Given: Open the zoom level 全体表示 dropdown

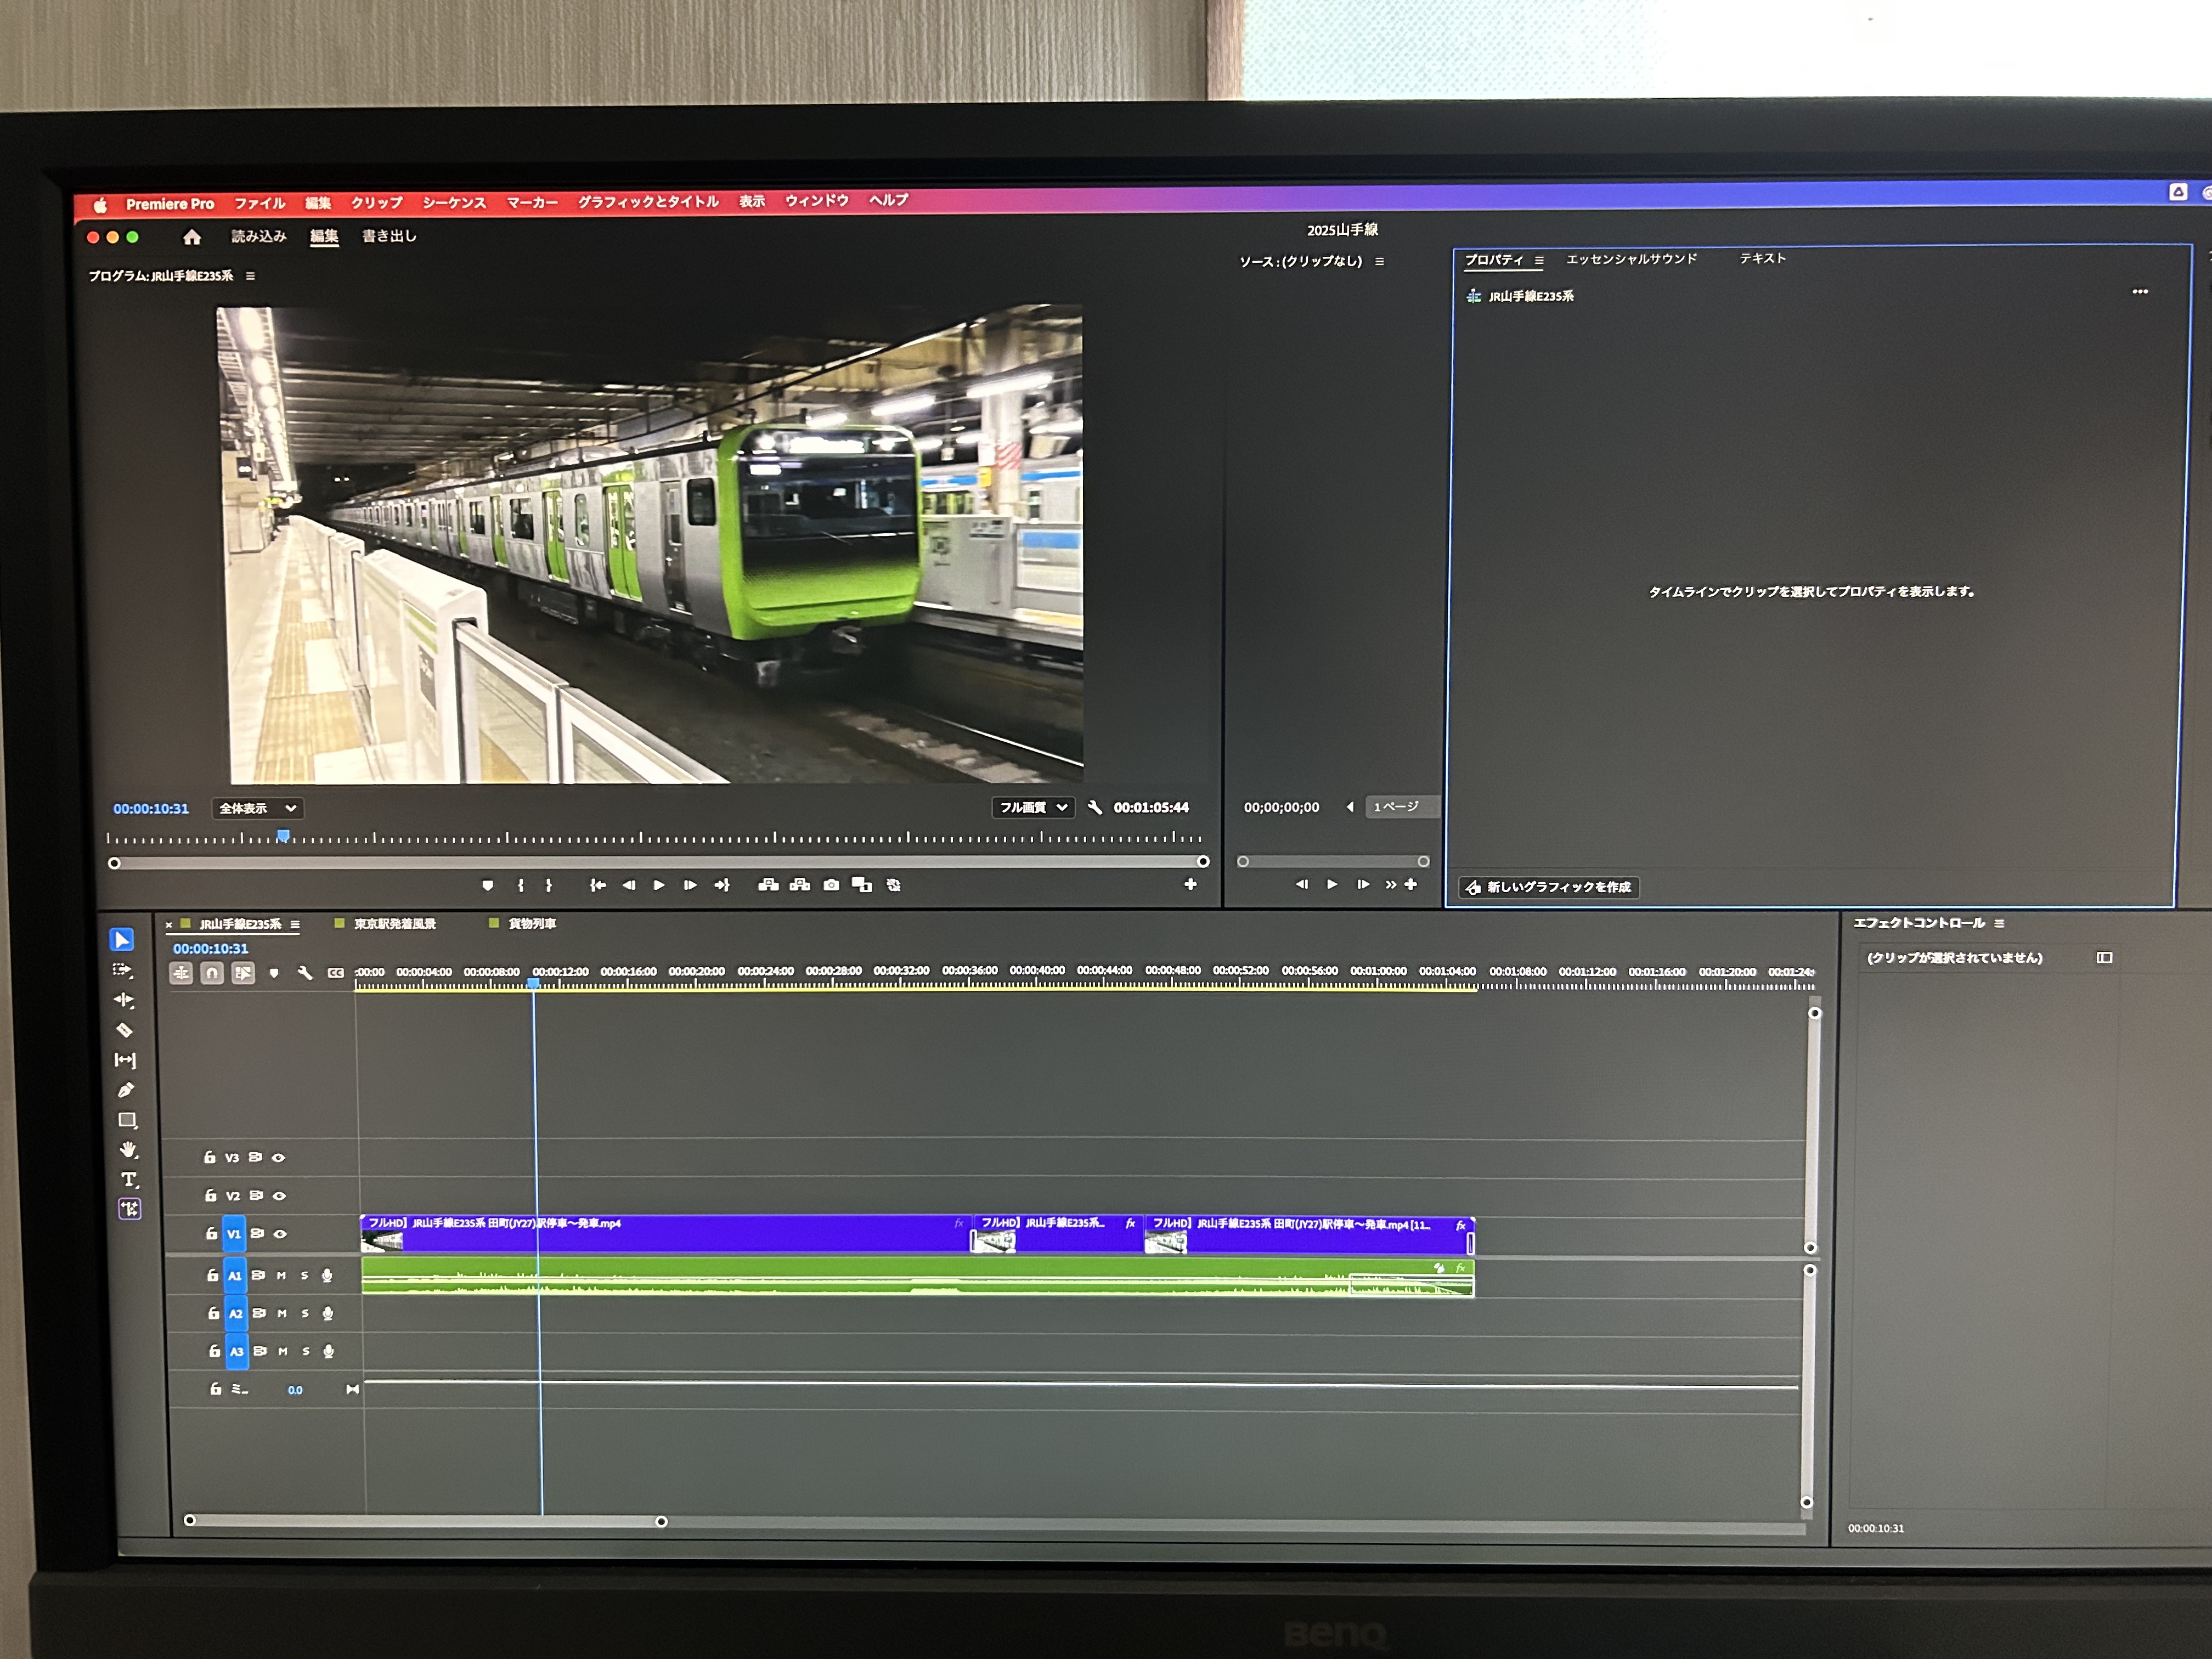Looking at the screenshot, I should click(258, 808).
